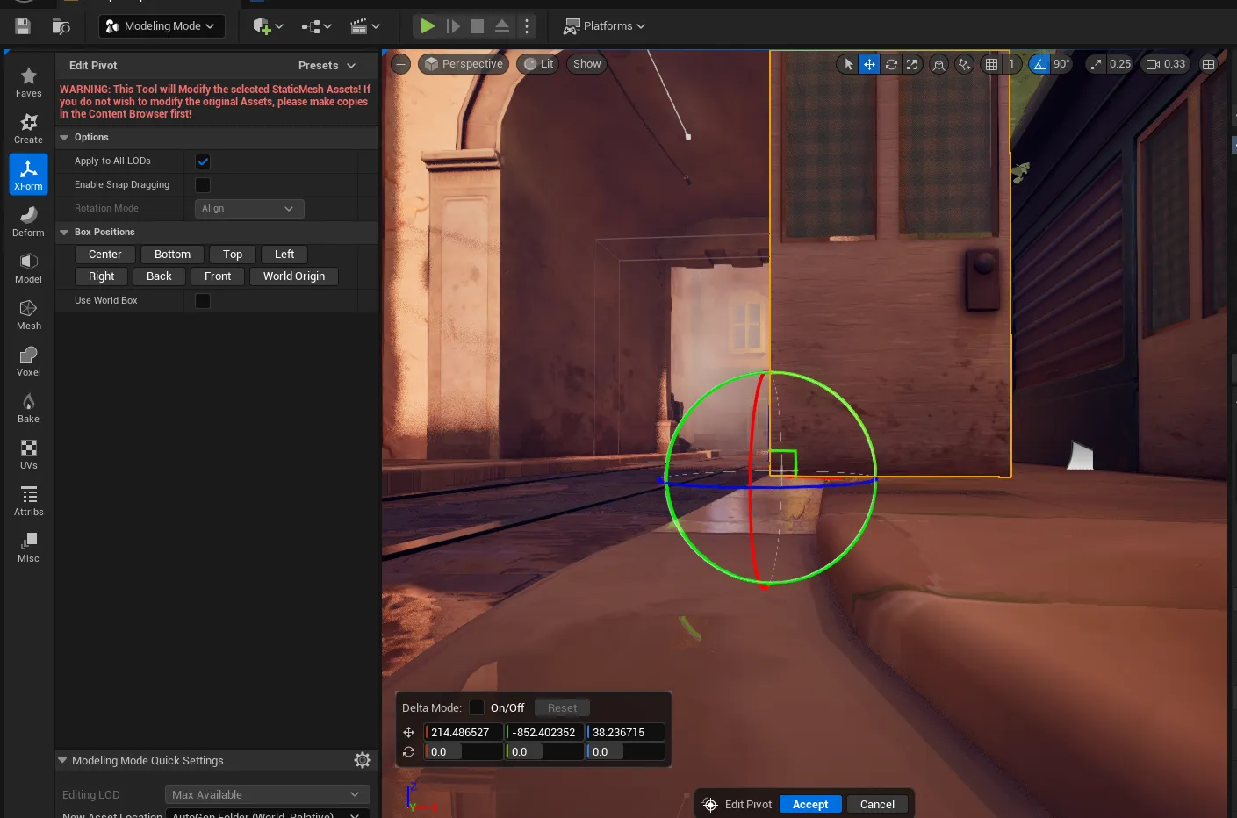Viewport: 1237px width, 818px height.
Task: Open the Platforms dropdown
Action: (x=604, y=26)
